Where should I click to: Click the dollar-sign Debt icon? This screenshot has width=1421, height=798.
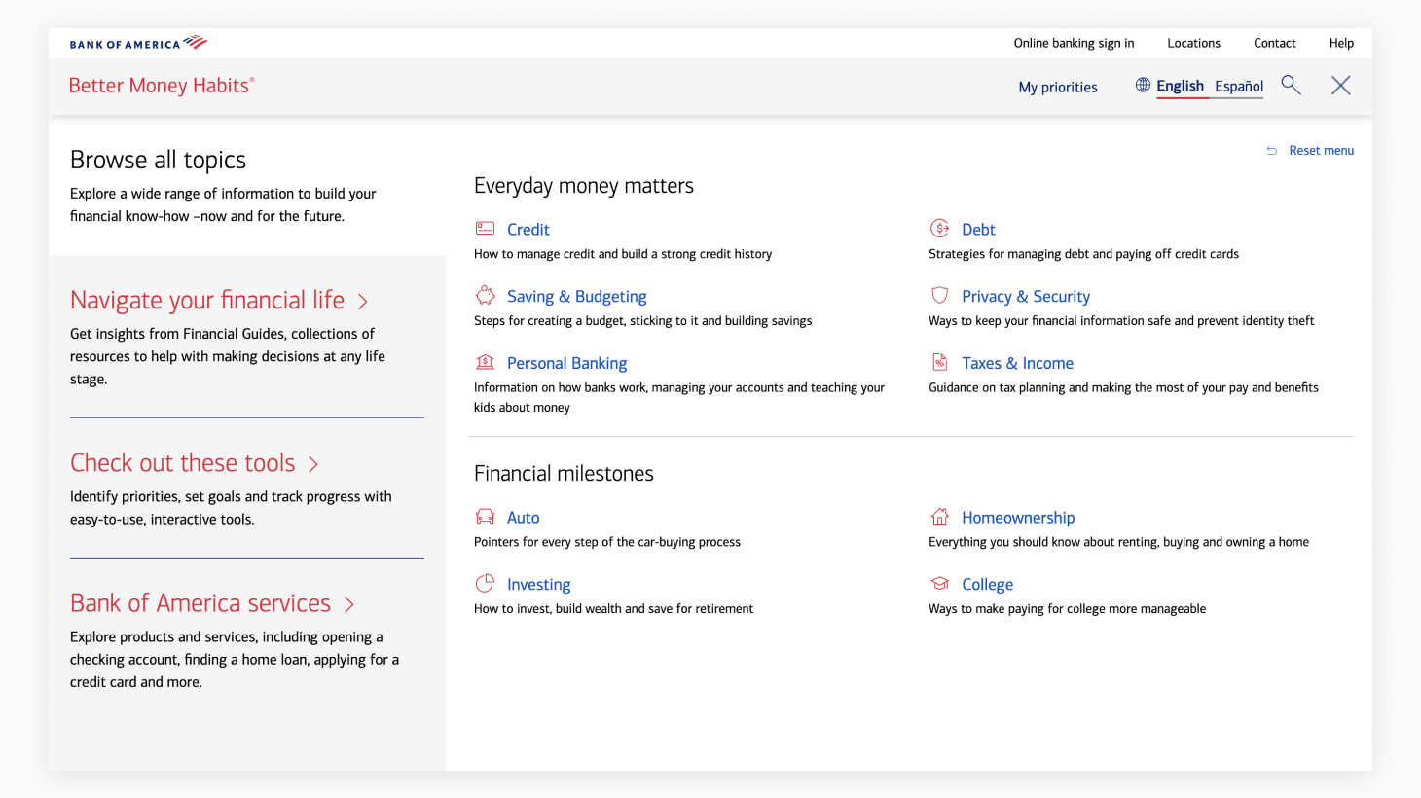tap(939, 229)
